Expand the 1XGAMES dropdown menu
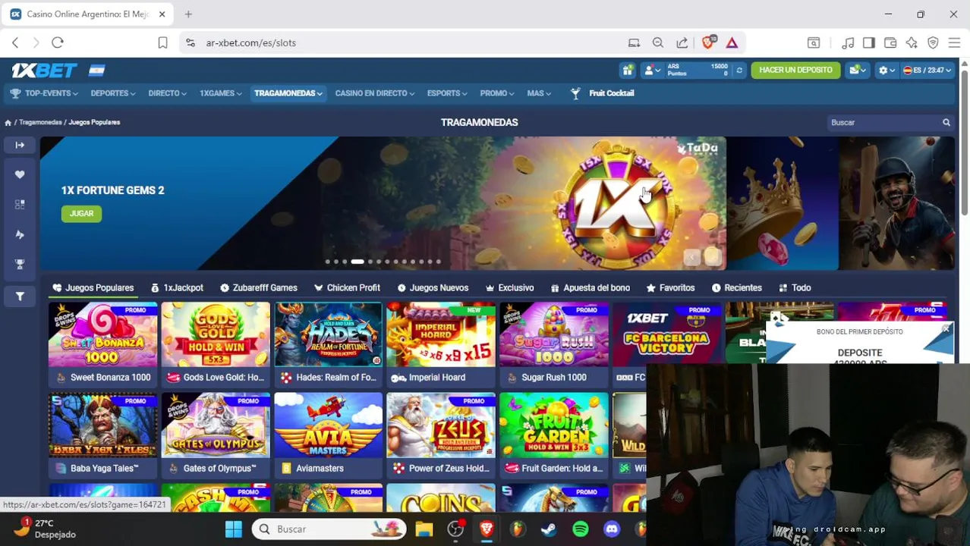 pos(221,93)
